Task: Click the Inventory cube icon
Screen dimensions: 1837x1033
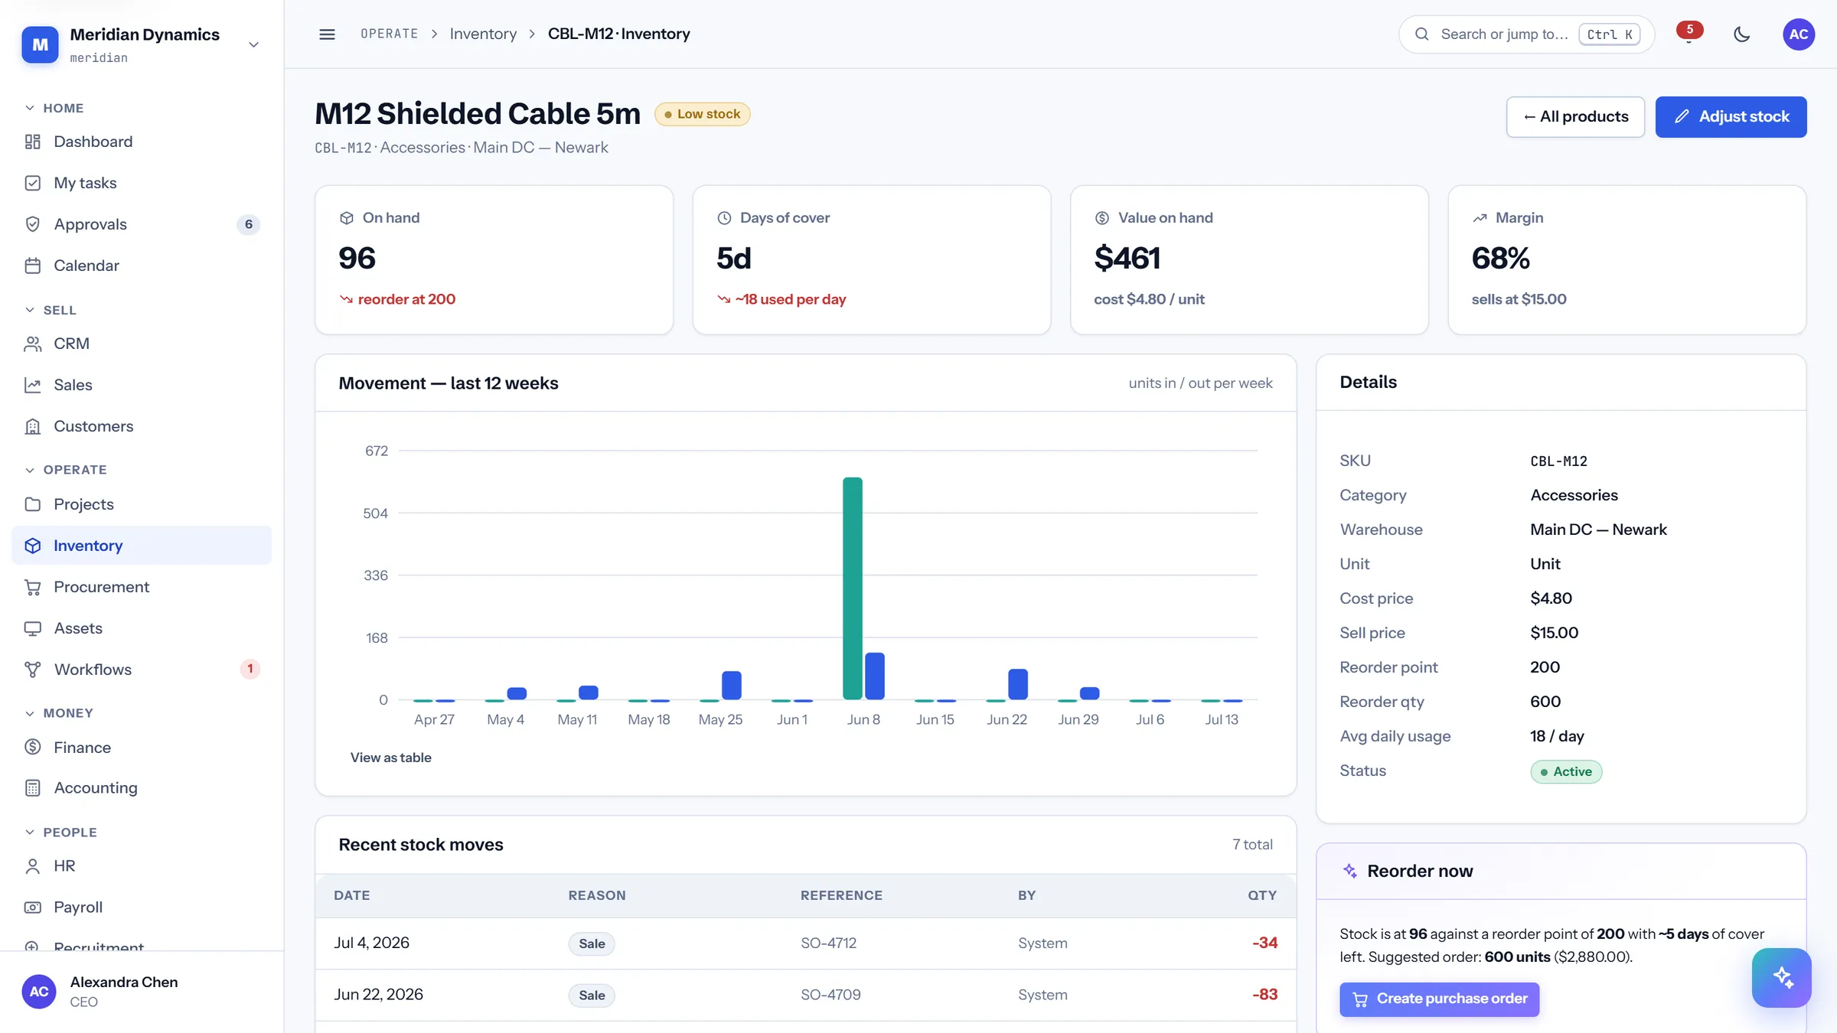Action: click(x=32, y=546)
